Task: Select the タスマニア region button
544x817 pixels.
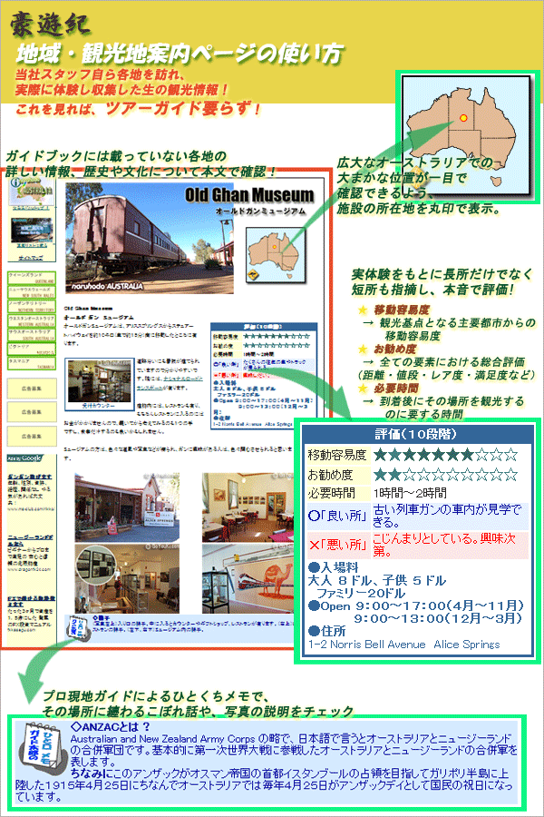Action: click(x=31, y=363)
